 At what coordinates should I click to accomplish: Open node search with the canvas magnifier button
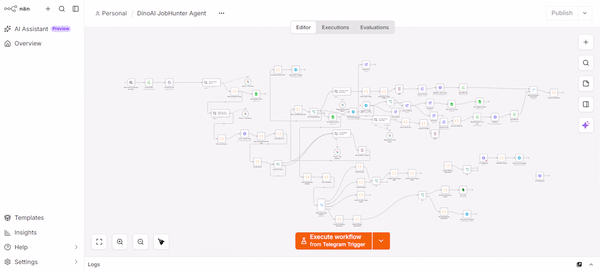pos(585,63)
